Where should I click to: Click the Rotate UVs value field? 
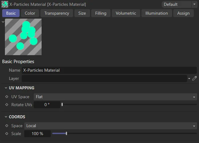(47, 105)
